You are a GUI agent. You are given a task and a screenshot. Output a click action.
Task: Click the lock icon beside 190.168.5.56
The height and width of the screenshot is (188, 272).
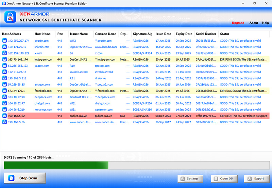pos(4,122)
